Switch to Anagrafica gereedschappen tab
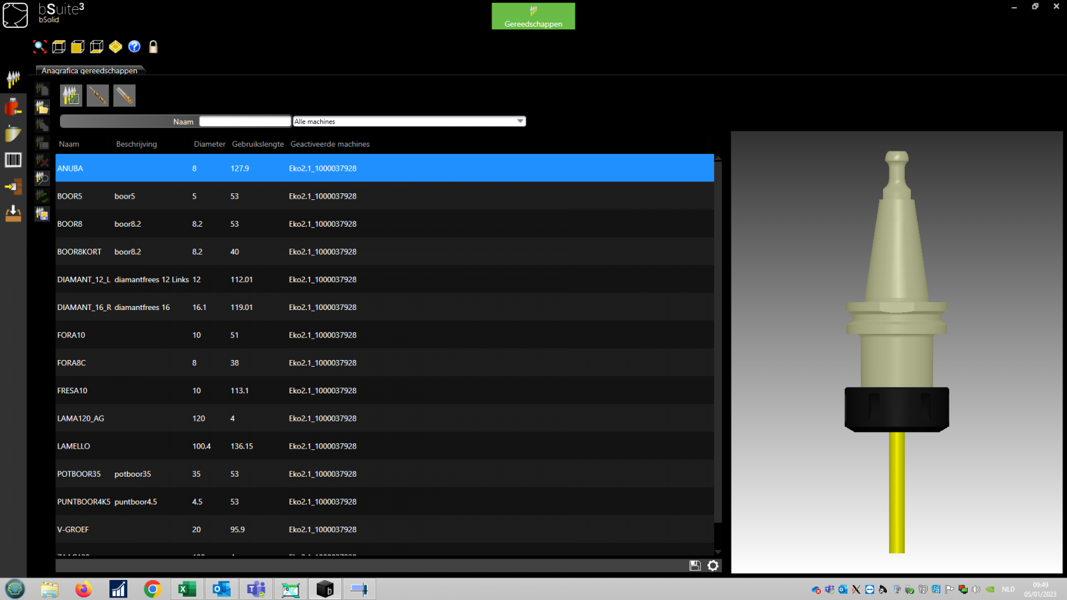The height and width of the screenshot is (600, 1067). [89, 70]
